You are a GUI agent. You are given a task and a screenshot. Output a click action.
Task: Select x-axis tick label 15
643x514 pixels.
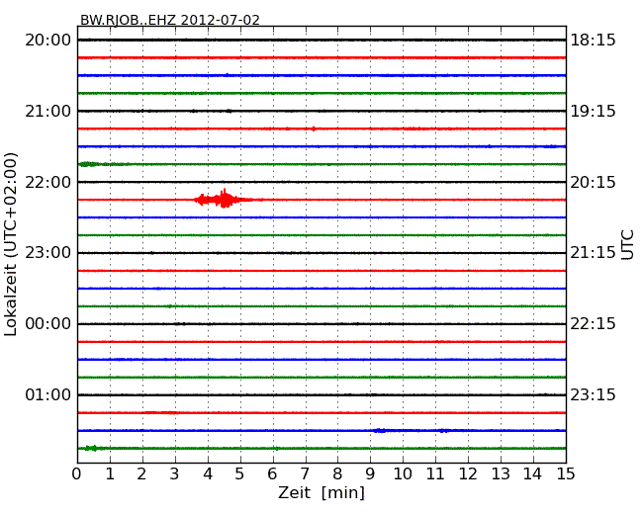(x=566, y=473)
